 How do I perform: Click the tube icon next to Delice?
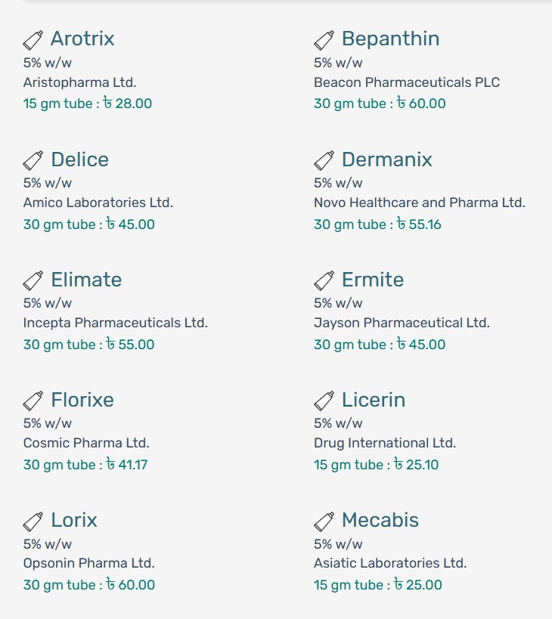point(33,160)
